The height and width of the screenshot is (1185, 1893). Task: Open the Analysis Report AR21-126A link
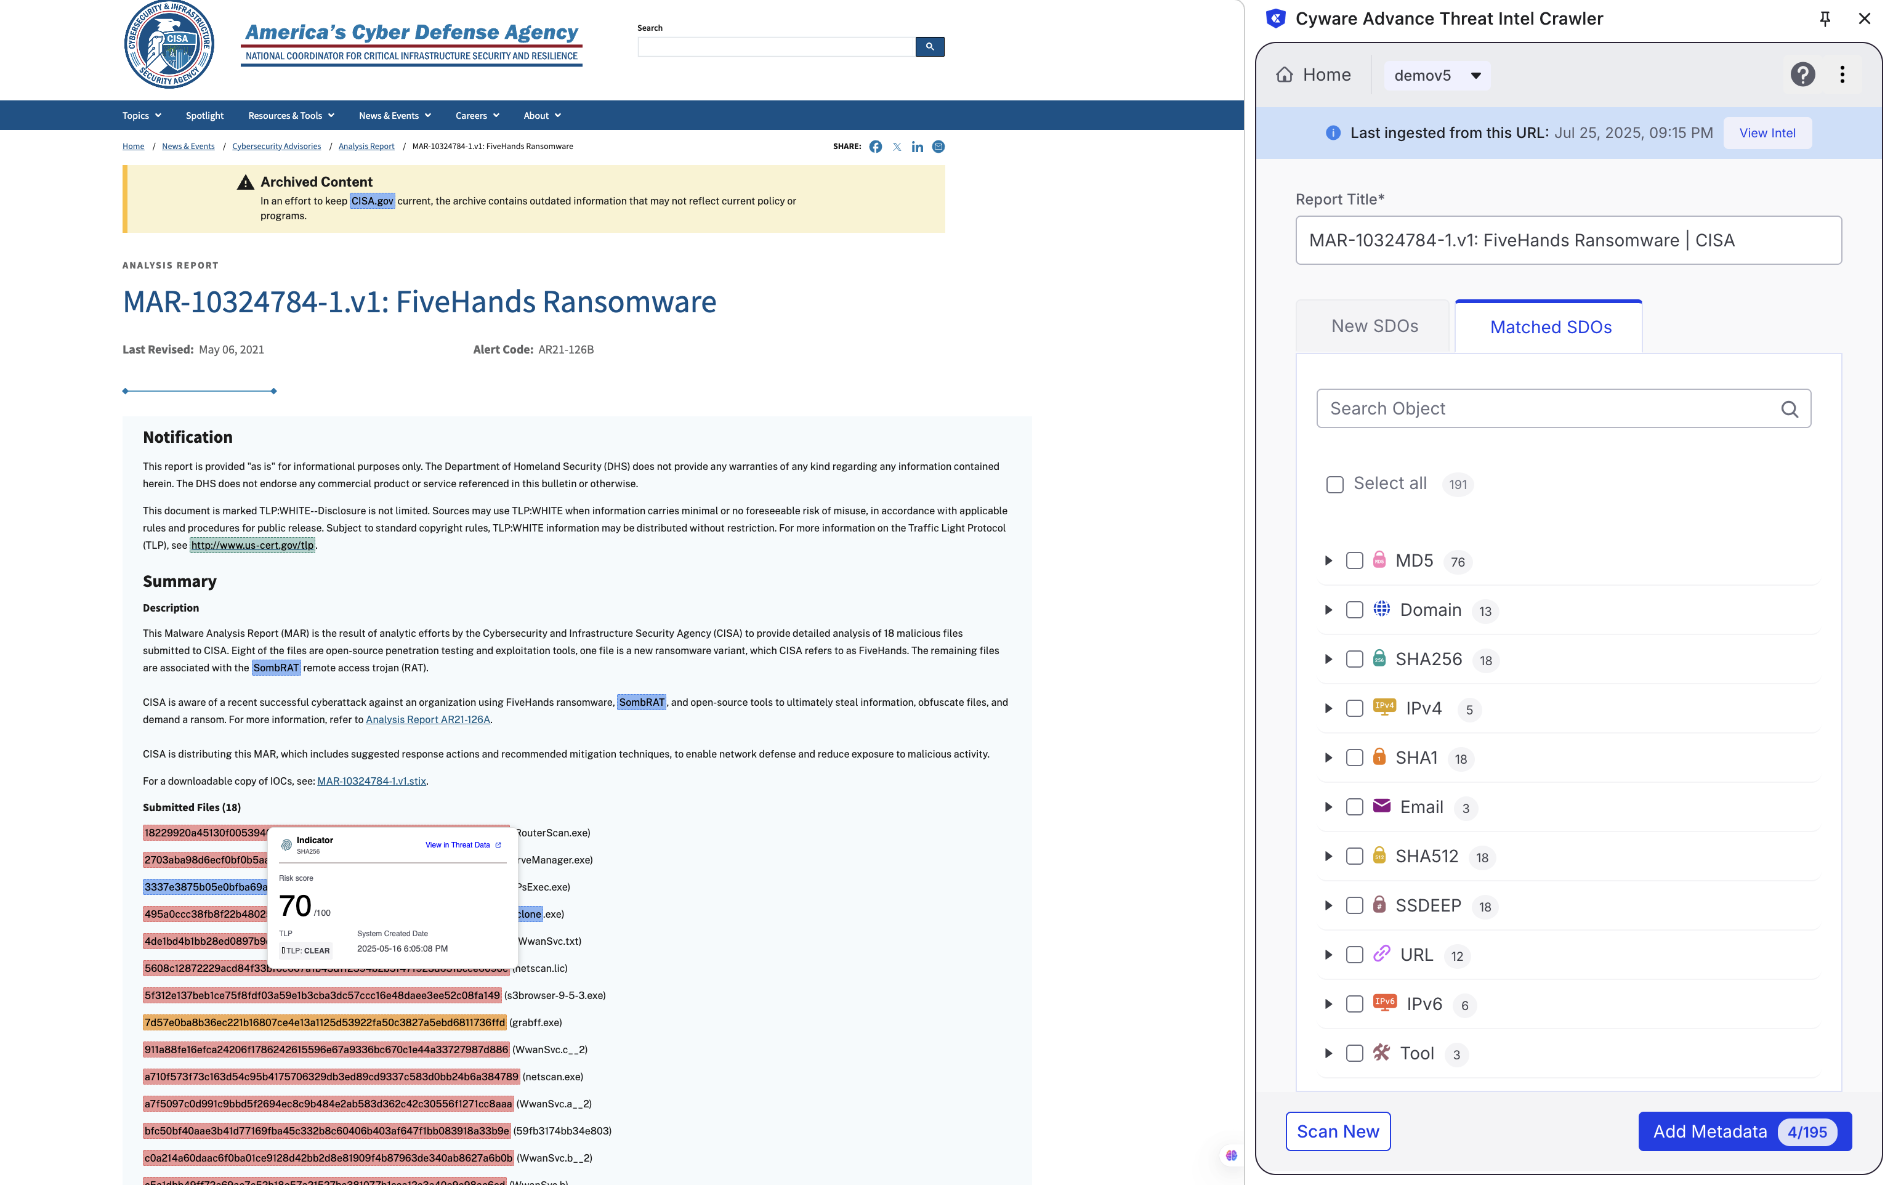point(428,719)
